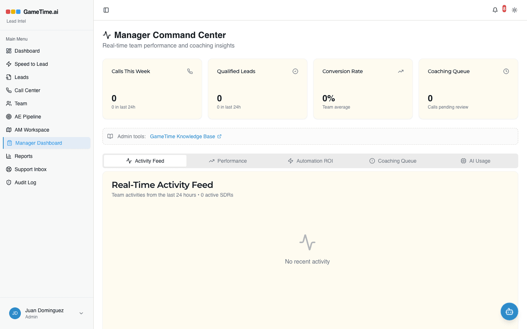The image size is (527, 329).
Task: Open the Audit Log
Action: (47, 182)
